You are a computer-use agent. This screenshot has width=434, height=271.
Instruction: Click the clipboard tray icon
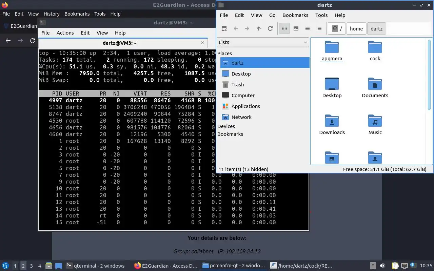click(395, 266)
